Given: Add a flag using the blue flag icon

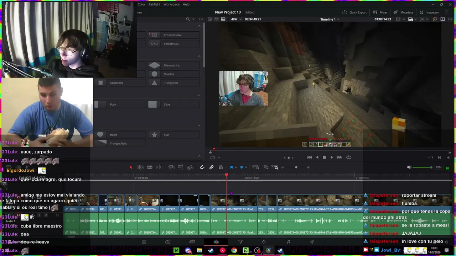Looking at the screenshot, I should pyautogui.click(x=231, y=167).
